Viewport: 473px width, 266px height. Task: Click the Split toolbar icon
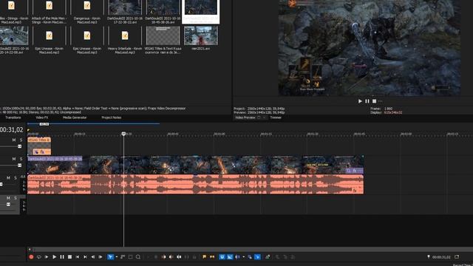coord(179,257)
